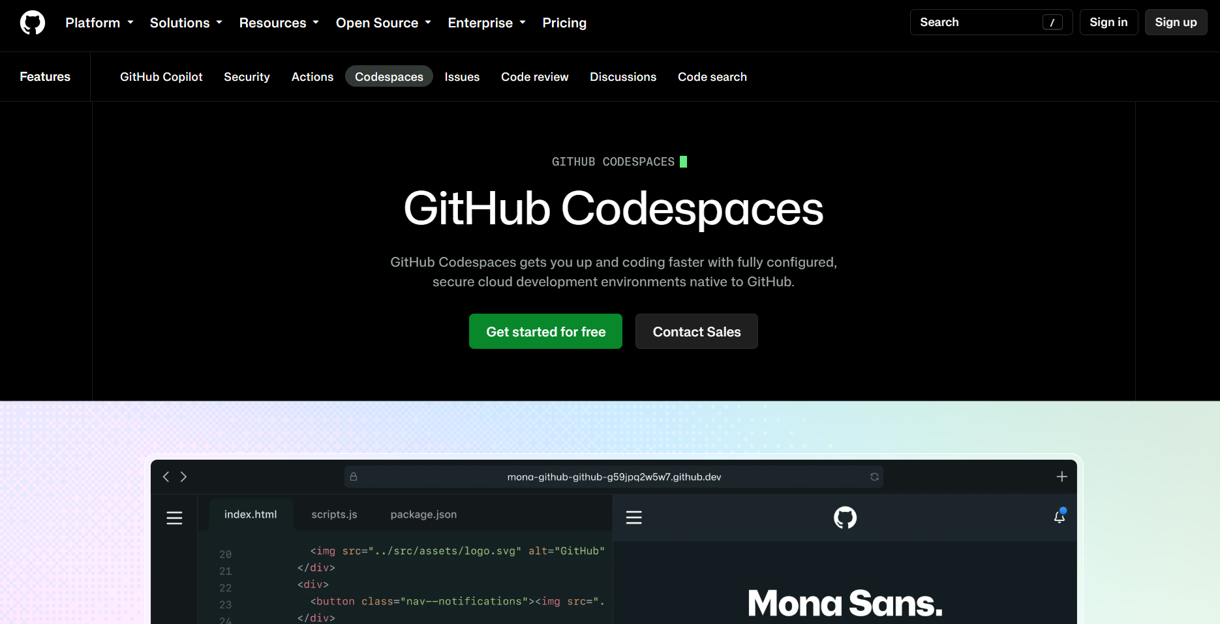Open the Platform dropdown menu

coord(99,23)
